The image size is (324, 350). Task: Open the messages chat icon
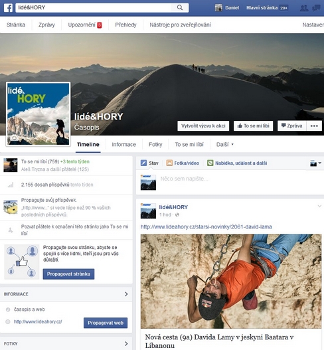(316, 8)
